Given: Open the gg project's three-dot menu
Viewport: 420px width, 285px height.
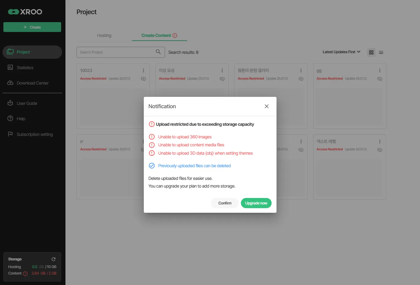Looking at the screenshot, I should [x=380, y=70].
